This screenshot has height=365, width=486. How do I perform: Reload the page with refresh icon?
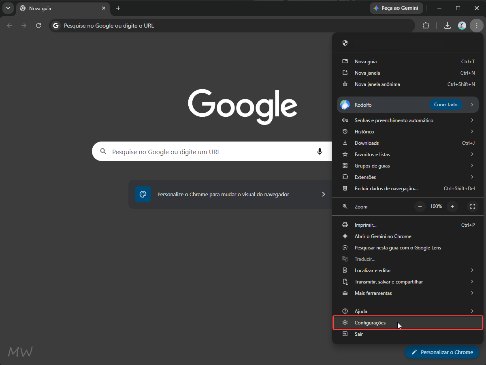(38, 26)
